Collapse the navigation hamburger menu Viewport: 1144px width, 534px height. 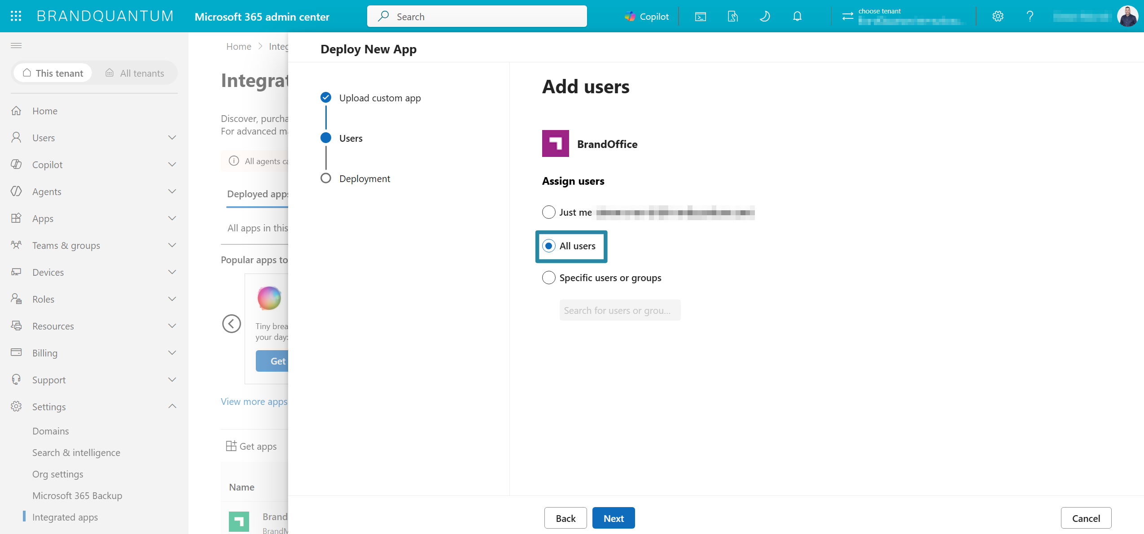pos(16,45)
